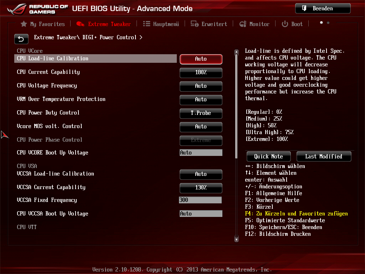Click the Extreme Tweaker flame icon
Screen dimensions: 365x274
[81, 24]
